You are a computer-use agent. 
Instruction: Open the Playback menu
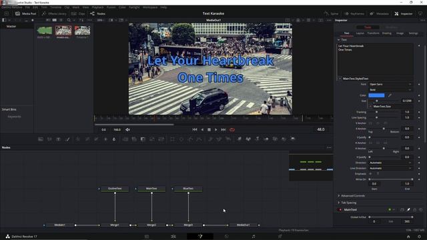97,7
